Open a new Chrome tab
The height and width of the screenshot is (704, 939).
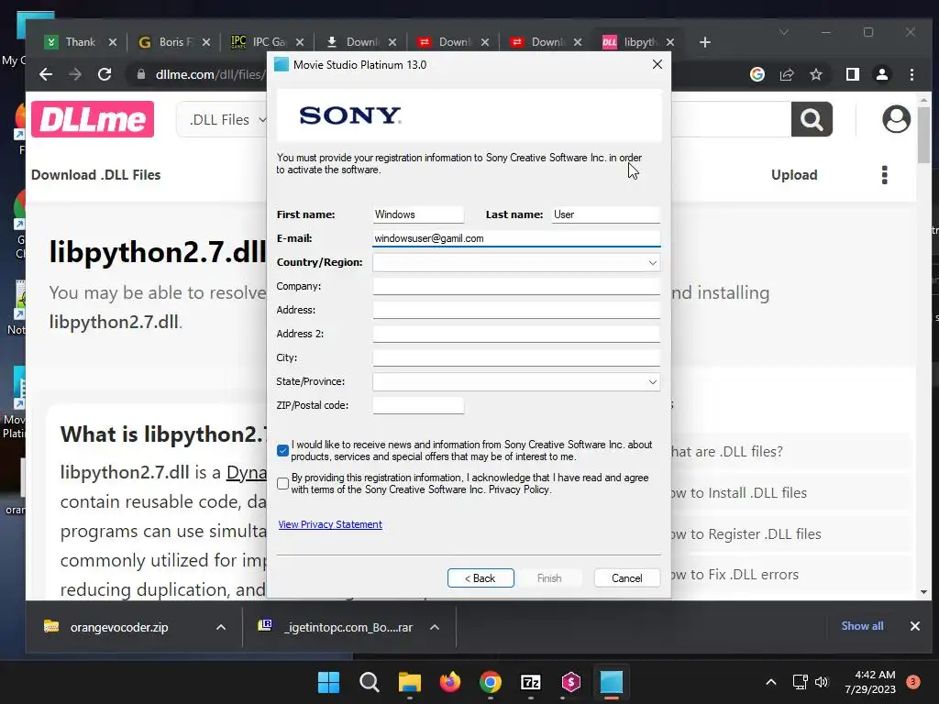tap(705, 42)
